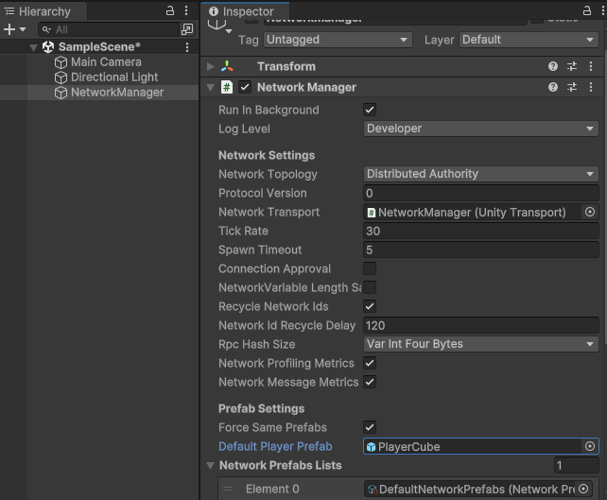
Task: Click the object picker for Network Transport
Action: 590,213
